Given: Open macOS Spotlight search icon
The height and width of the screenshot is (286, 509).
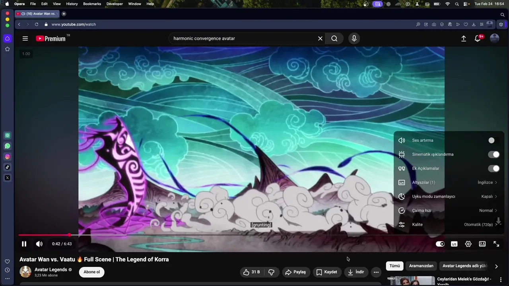Looking at the screenshot, I should click(x=457, y=4).
